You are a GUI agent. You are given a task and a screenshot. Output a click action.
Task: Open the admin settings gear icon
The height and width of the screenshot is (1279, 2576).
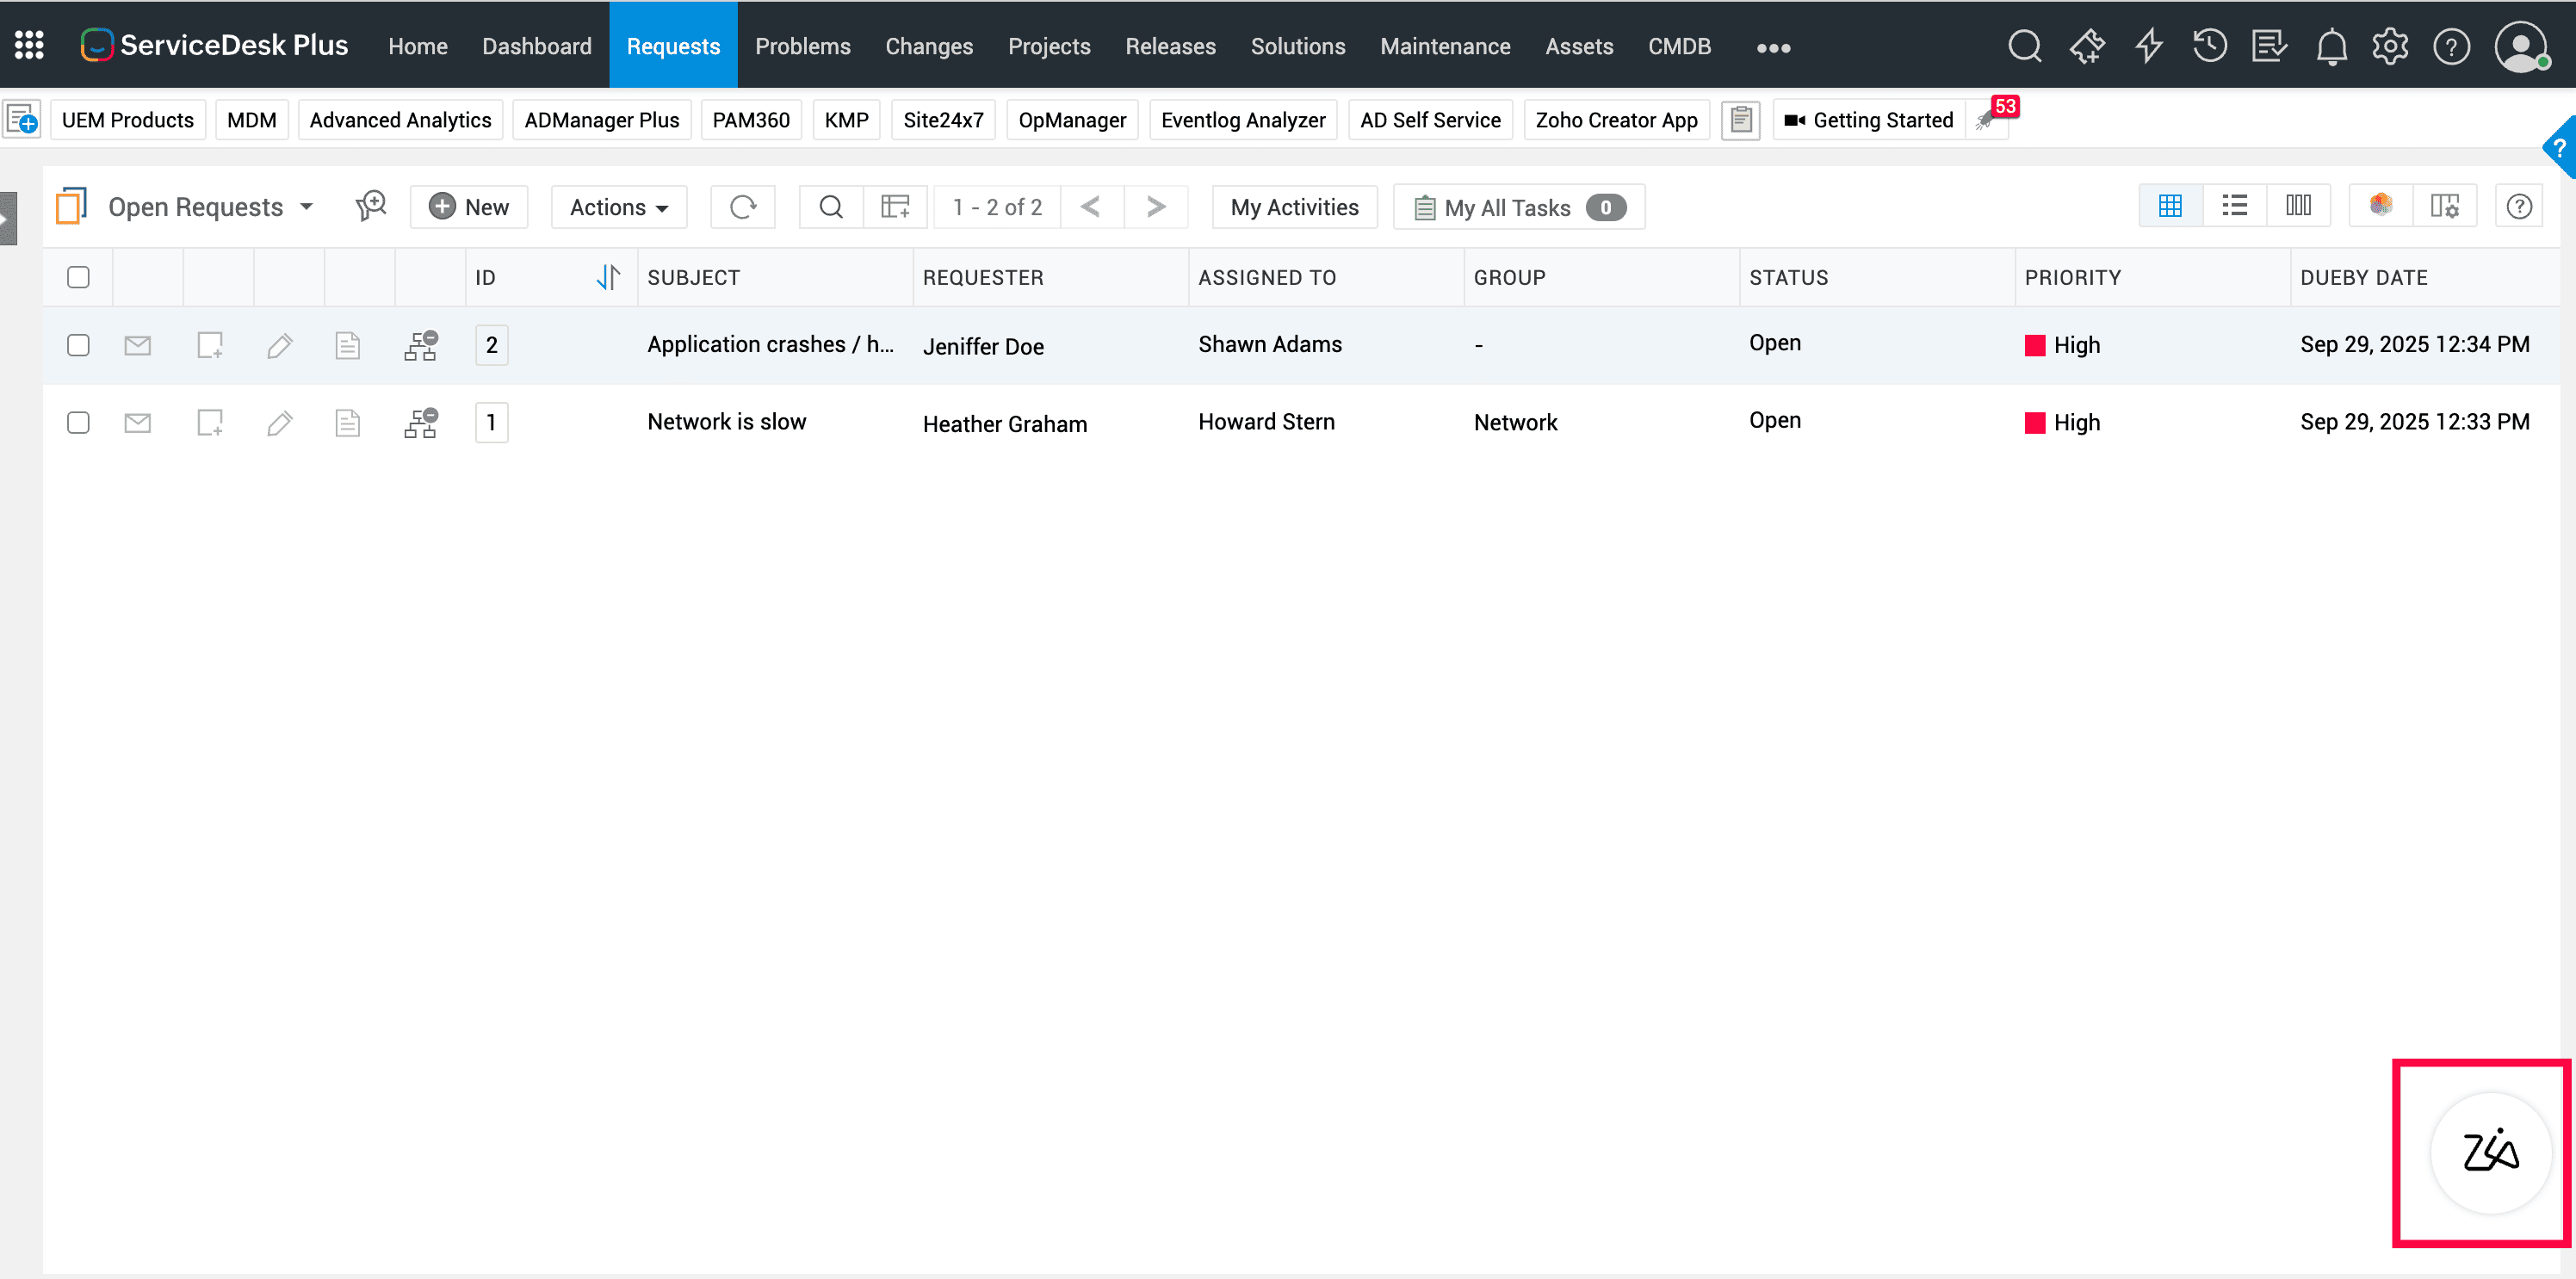2390,46
